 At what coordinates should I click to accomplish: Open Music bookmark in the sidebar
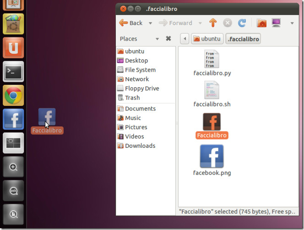click(x=146, y=118)
